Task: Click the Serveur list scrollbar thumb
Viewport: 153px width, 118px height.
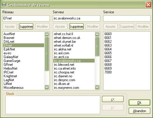Action: coord(97,47)
